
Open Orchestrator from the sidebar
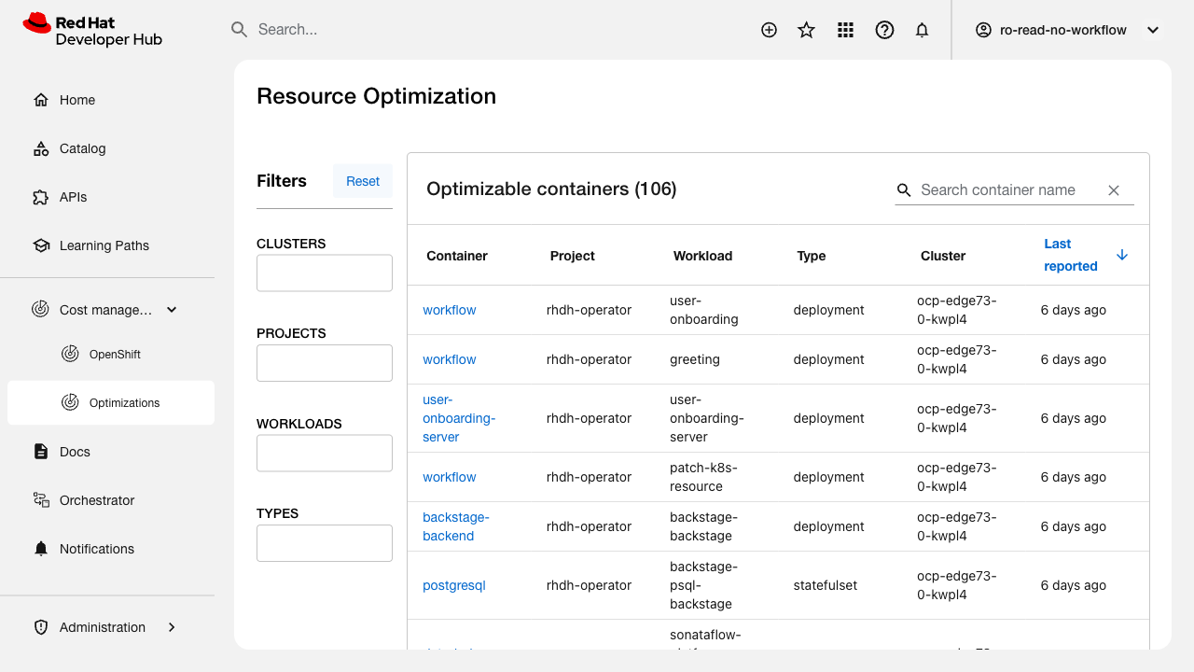tap(97, 500)
